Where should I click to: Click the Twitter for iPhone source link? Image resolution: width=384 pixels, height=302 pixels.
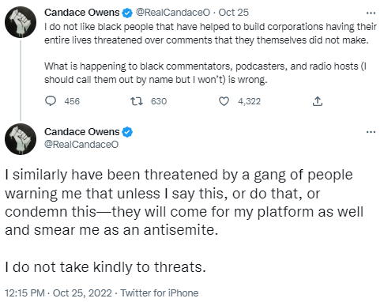(x=160, y=293)
